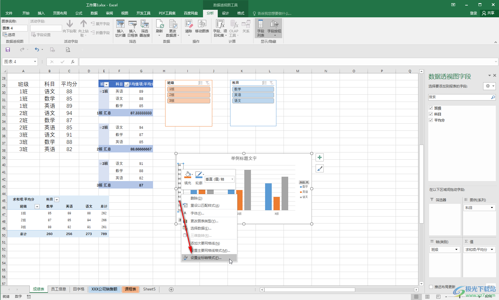Toggle Field List button
The image size is (499, 300).
coord(261,28)
